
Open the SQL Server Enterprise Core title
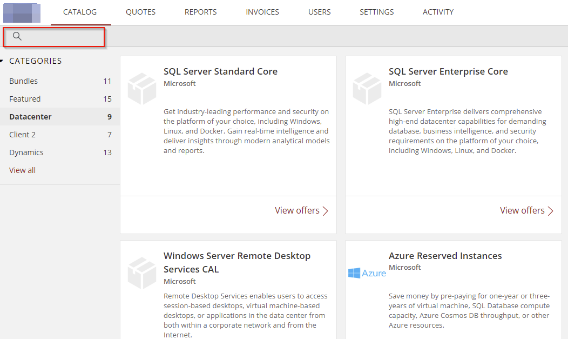click(448, 71)
